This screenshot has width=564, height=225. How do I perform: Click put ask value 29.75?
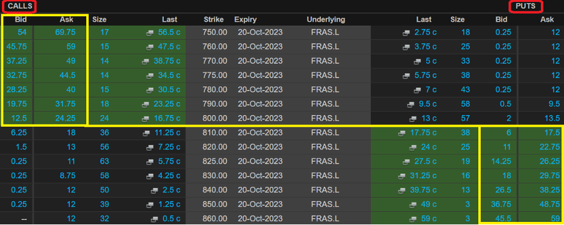pyautogui.click(x=550, y=176)
